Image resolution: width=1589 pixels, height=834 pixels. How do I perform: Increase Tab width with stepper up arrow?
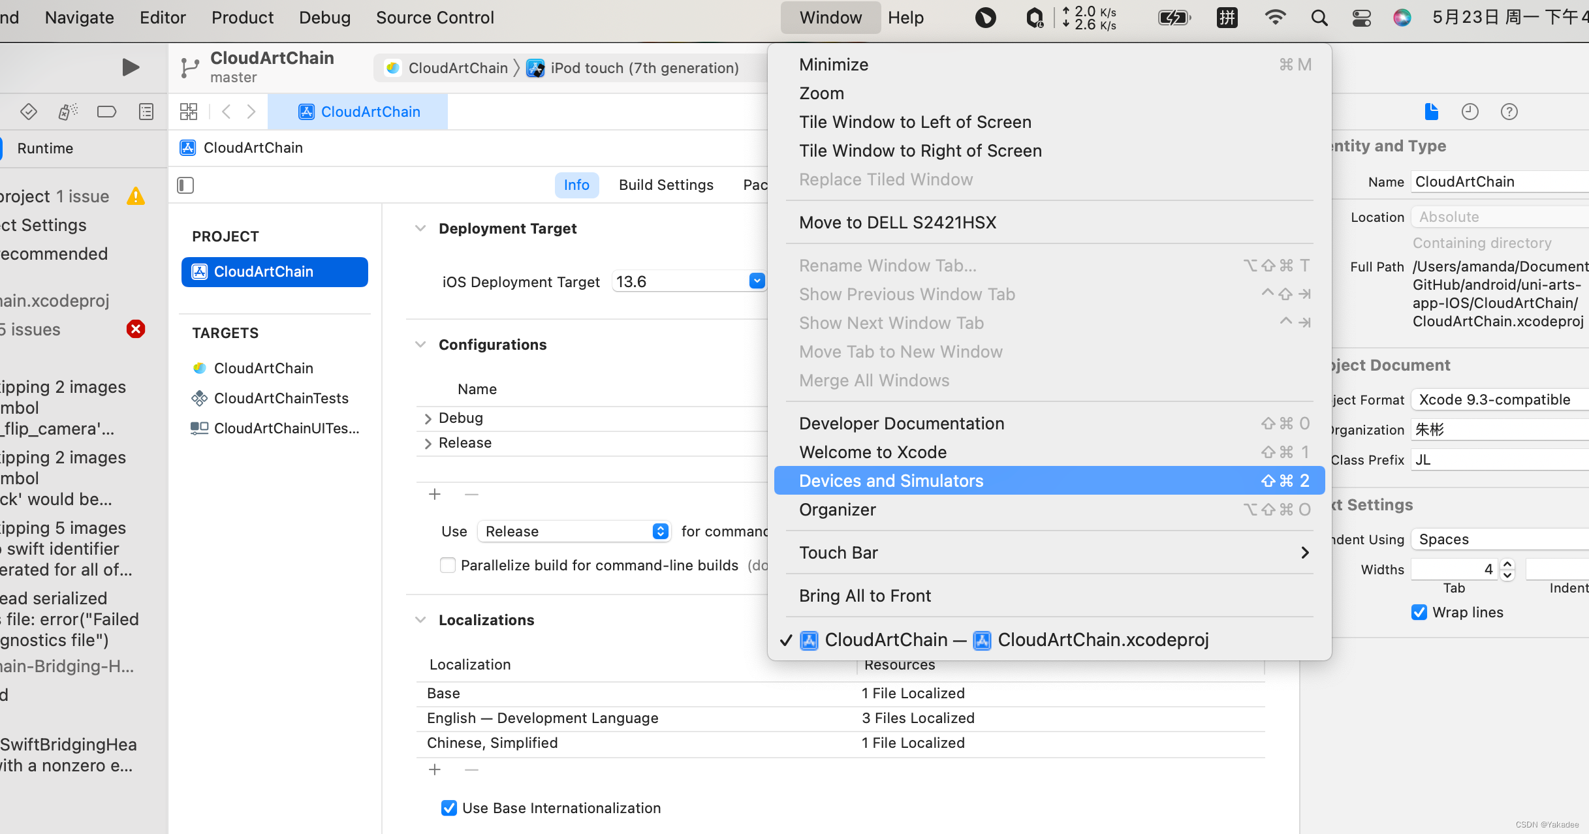[x=1507, y=564]
